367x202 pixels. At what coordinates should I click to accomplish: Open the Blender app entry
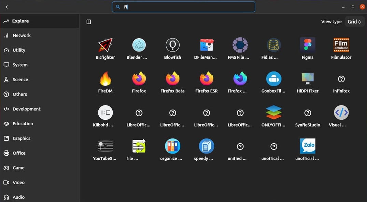point(139,45)
